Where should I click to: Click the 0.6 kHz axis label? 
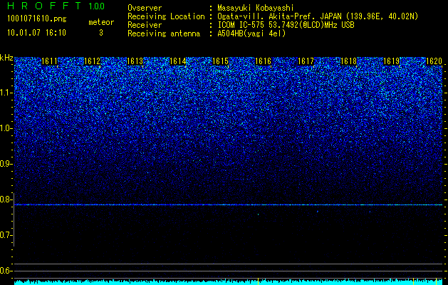point(6,271)
